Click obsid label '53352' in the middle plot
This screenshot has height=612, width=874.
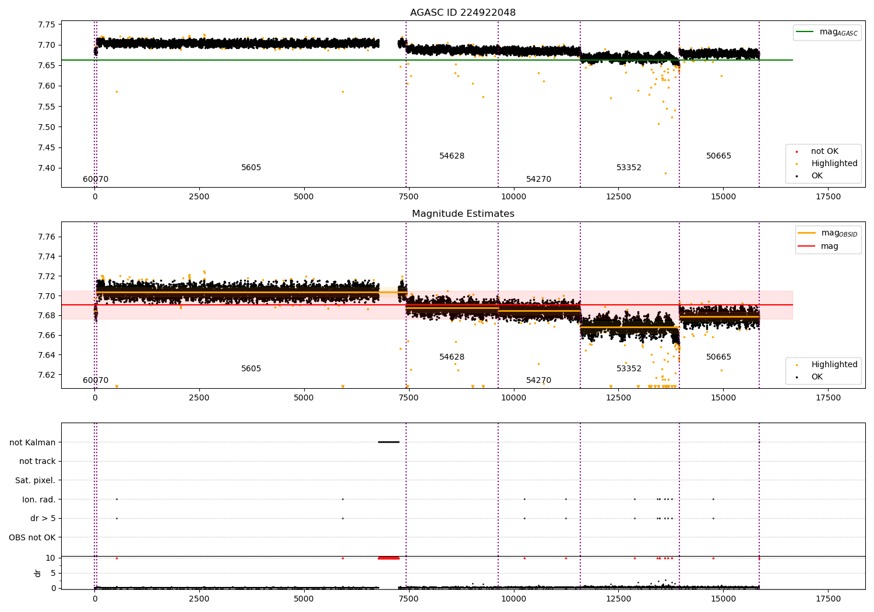[x=629, y=369]
